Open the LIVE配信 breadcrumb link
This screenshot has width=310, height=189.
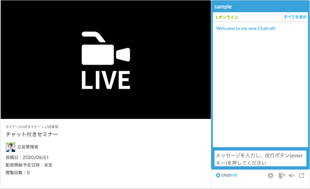coord(51,127)
